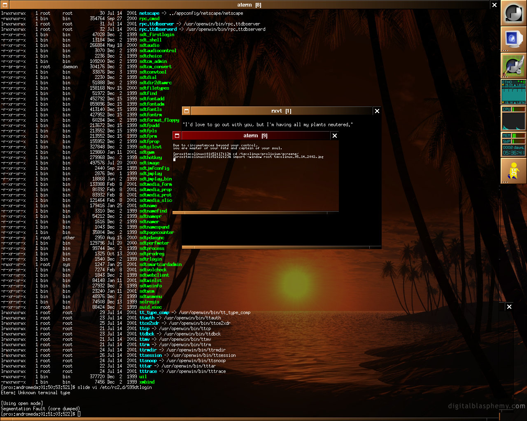Close the rxvt [1] window
Image resolution: width=527 pixels, height=421 pixels.
377,111
